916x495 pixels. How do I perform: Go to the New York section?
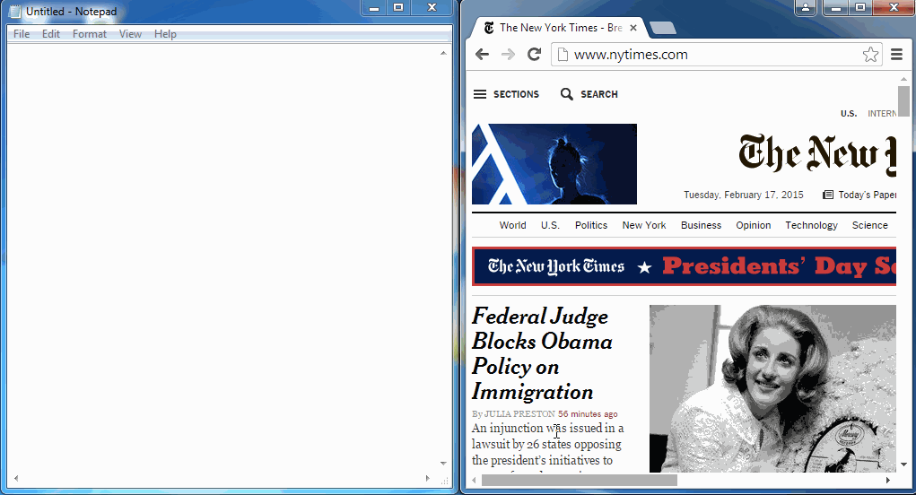pyautogui.click(x=644, y=225)
